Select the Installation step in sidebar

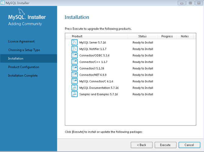[29, 58]
